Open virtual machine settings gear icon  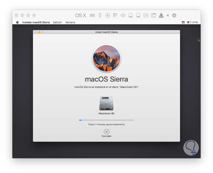click(x=174, y=15)
